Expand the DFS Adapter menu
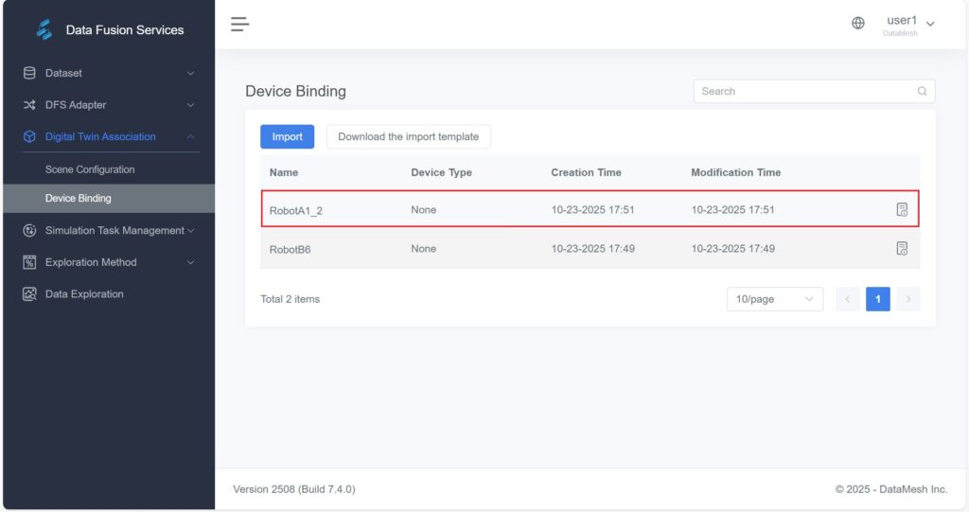The image size is (969, 512). 109,105
